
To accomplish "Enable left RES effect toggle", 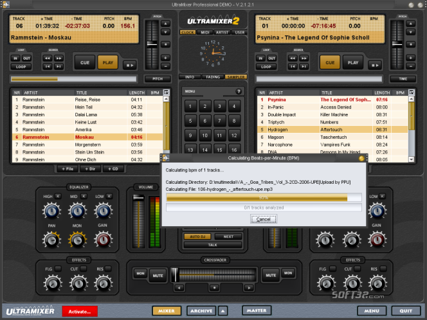I will tap(109, 269).
